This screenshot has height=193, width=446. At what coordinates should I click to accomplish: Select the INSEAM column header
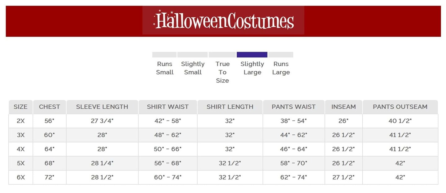pyautogui.click(x=343, y=107)
